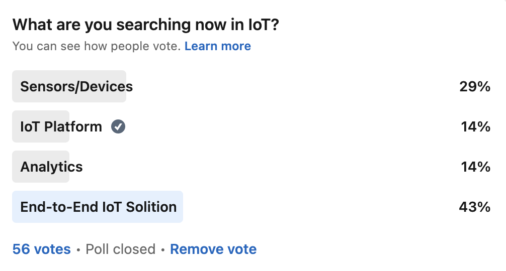Click the poll question heading text
Viewport: 506px width, 271px height.
tap(145, 24)
